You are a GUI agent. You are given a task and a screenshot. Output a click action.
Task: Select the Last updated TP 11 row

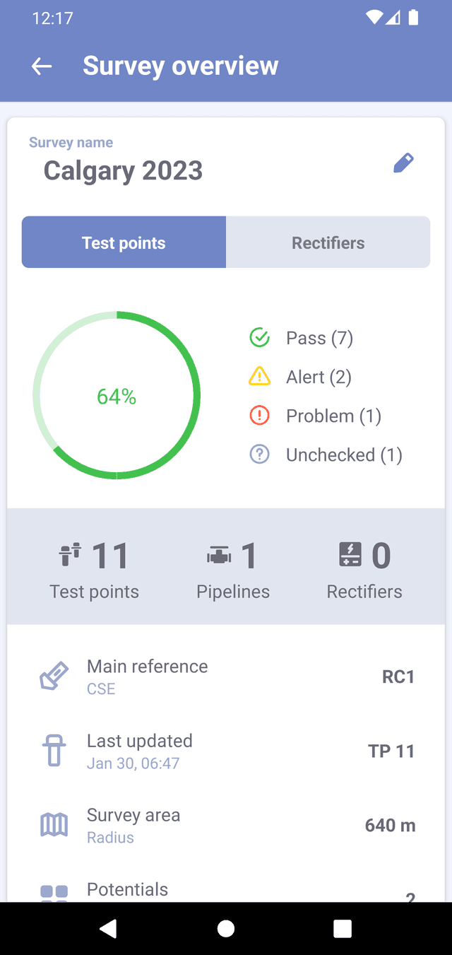226,751
